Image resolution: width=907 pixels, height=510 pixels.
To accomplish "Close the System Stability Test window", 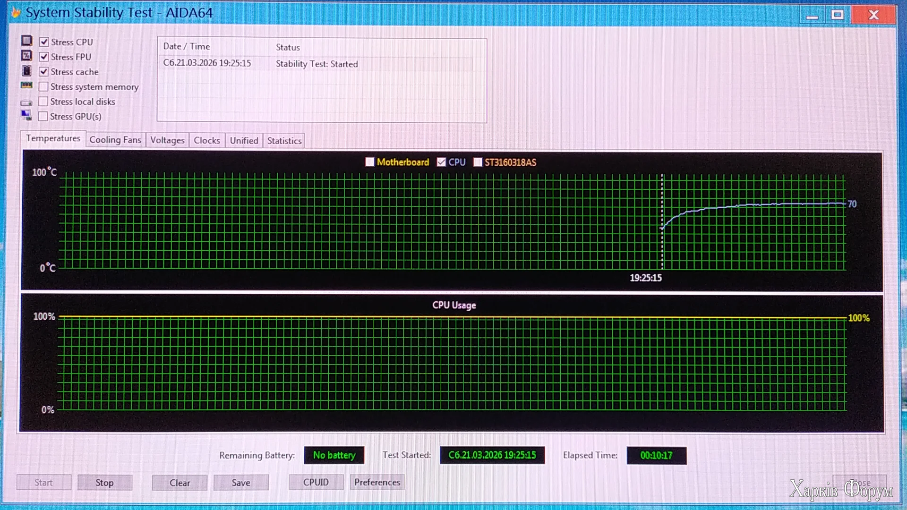I will tap(873, 15).
